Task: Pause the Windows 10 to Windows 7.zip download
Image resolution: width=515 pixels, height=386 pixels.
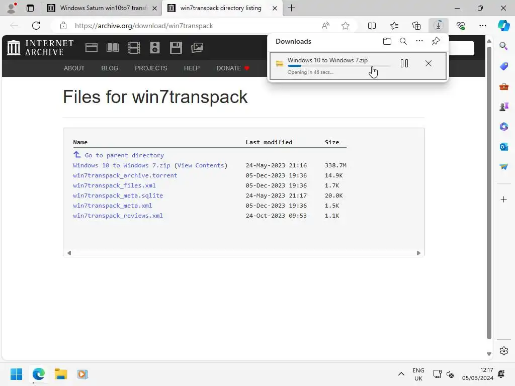Action: click(404, 63)
